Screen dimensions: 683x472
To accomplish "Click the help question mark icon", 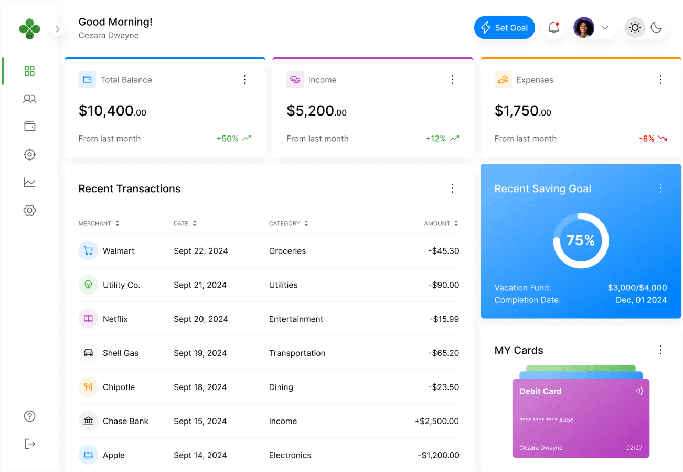I will pyautogui.click(x=29, y=416).
